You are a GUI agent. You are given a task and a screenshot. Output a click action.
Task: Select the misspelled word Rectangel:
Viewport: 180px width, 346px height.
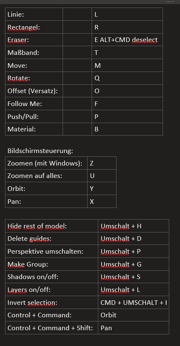click(24, 27)
